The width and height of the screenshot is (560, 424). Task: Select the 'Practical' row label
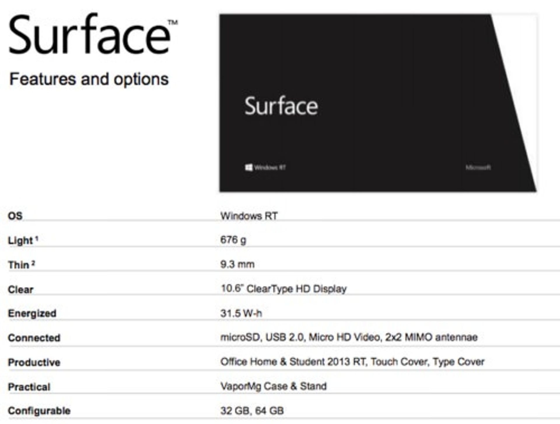click(x=29, y=387)
